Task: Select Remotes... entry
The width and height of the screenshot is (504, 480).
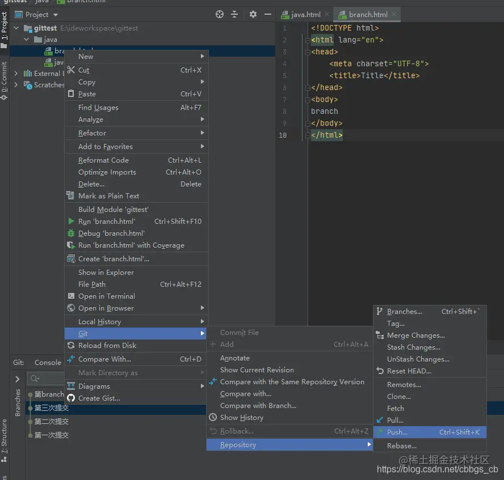Action: coord(430,384)
